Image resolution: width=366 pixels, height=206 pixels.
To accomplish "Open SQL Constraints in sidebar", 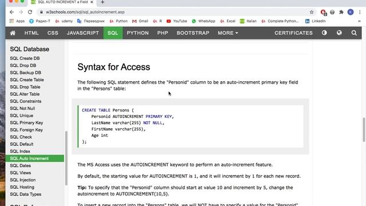I will point(26,101).
